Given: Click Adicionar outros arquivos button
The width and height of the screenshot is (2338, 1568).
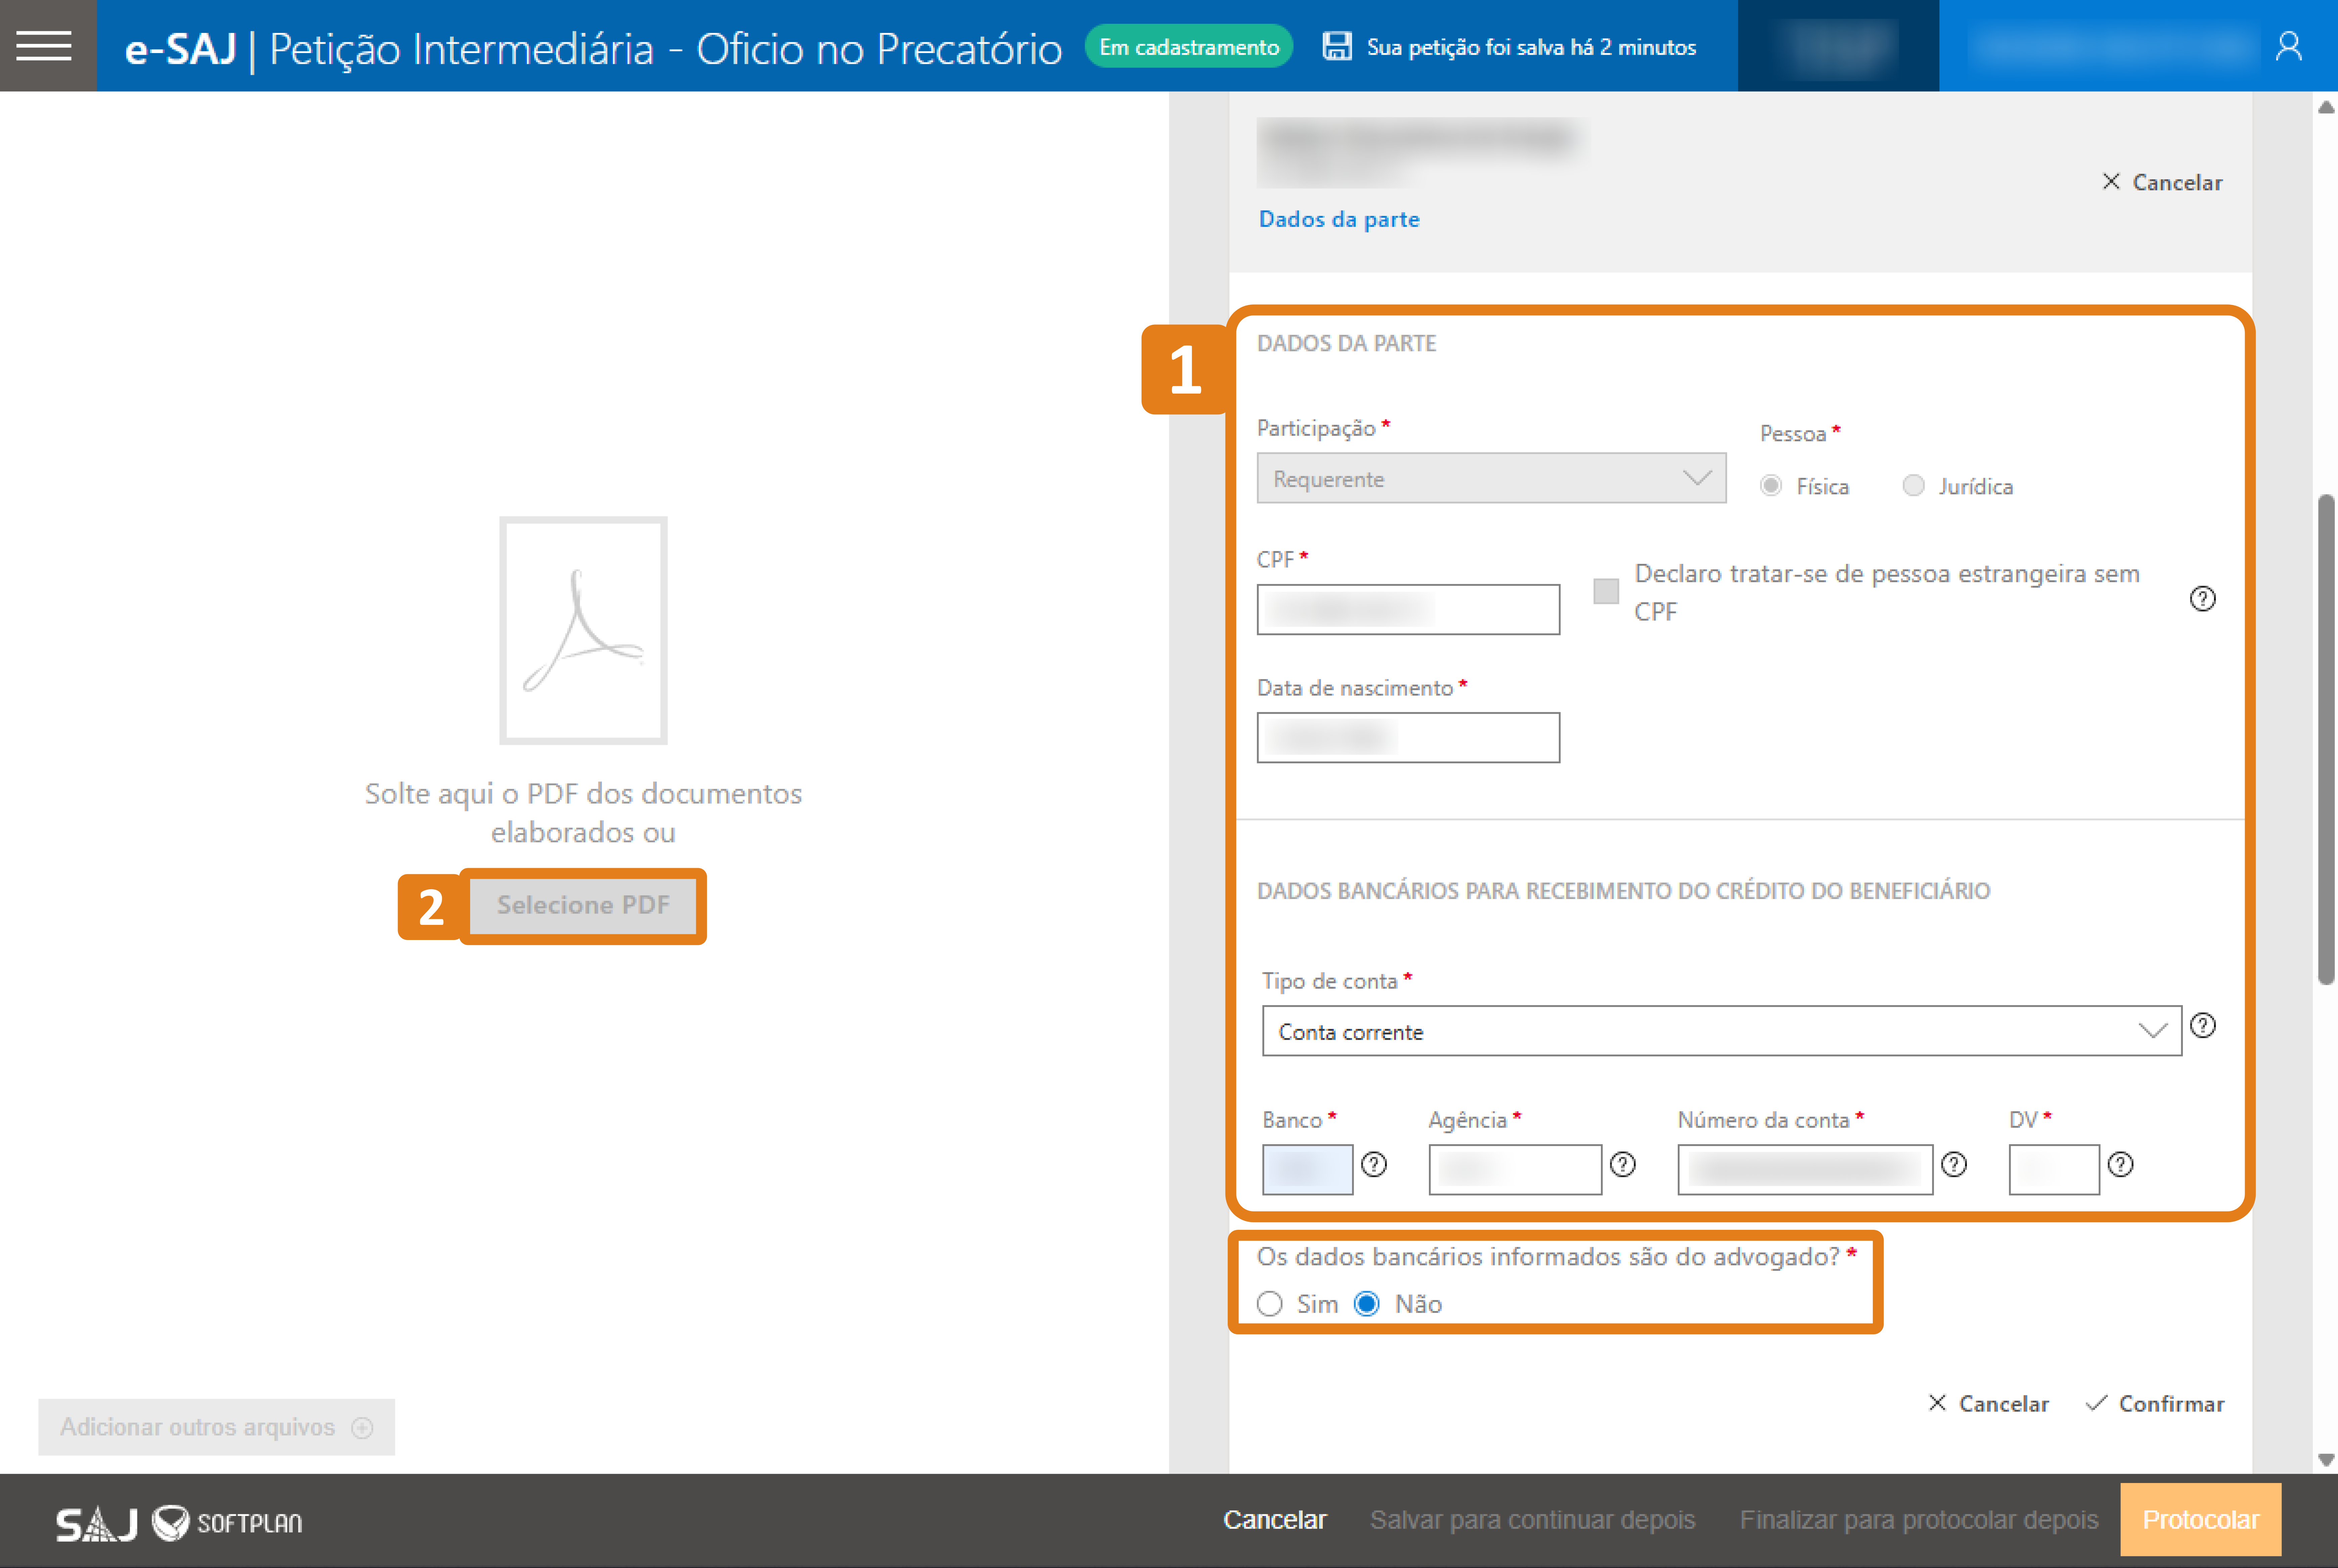Looking at the screenshot, I should pos(216,1427).
